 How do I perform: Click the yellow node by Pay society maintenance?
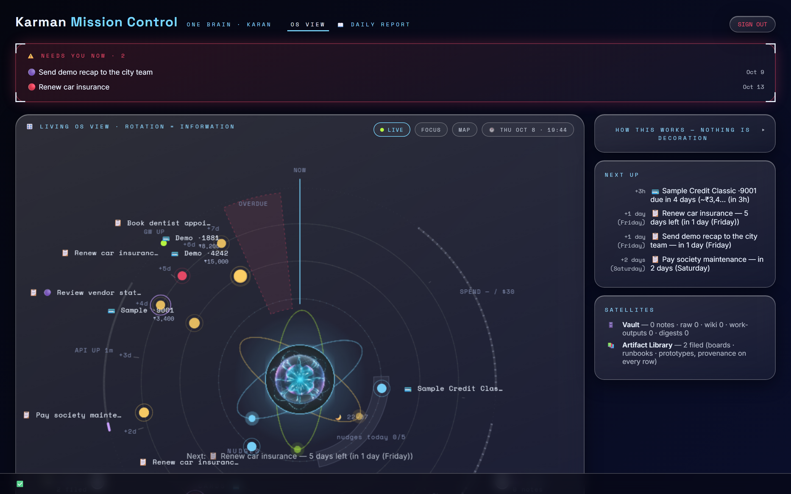pyautogui.click(x=144, y=413)
